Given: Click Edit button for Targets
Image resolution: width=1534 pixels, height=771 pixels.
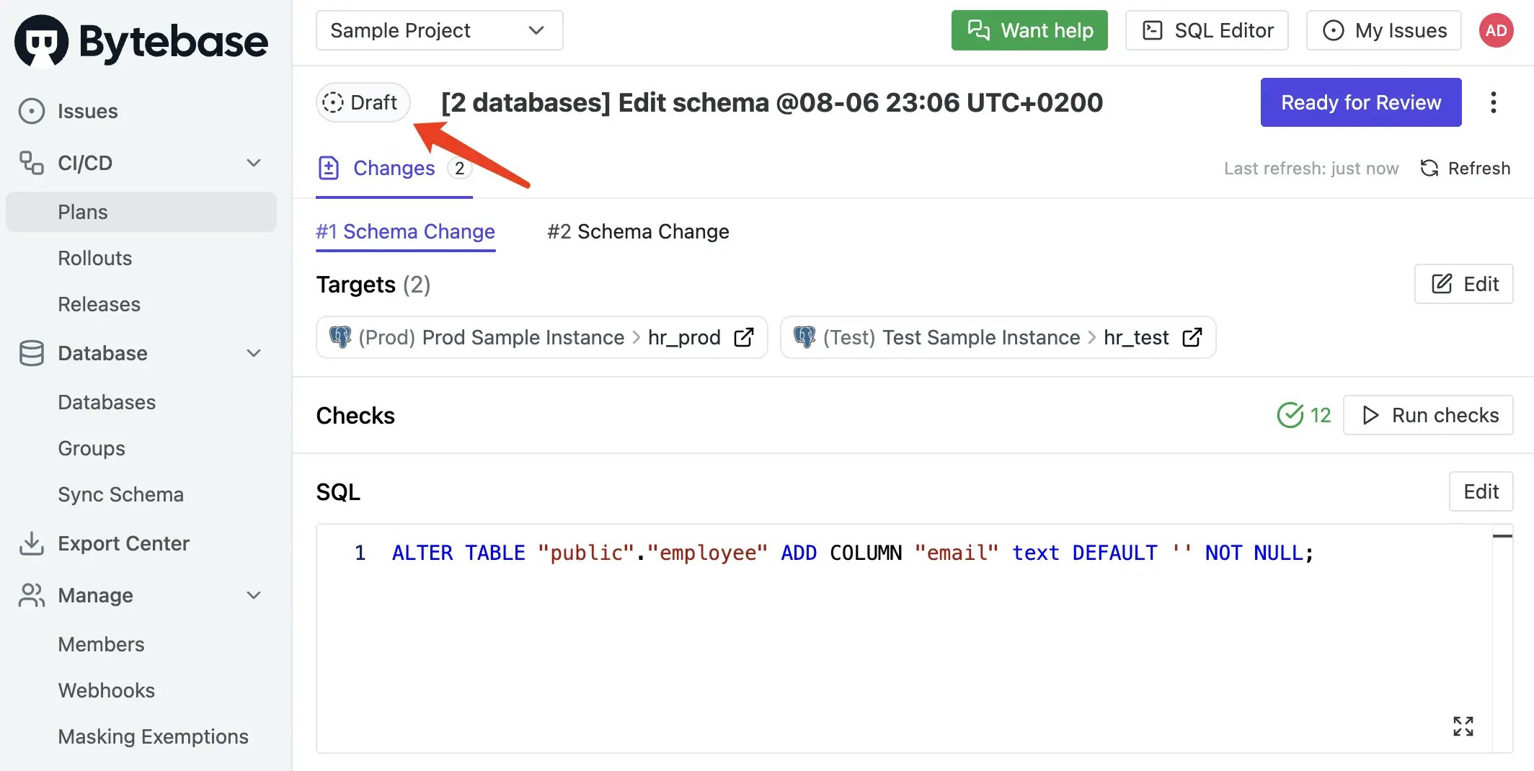Looking at the screenshot, I should pos(1463,284).
